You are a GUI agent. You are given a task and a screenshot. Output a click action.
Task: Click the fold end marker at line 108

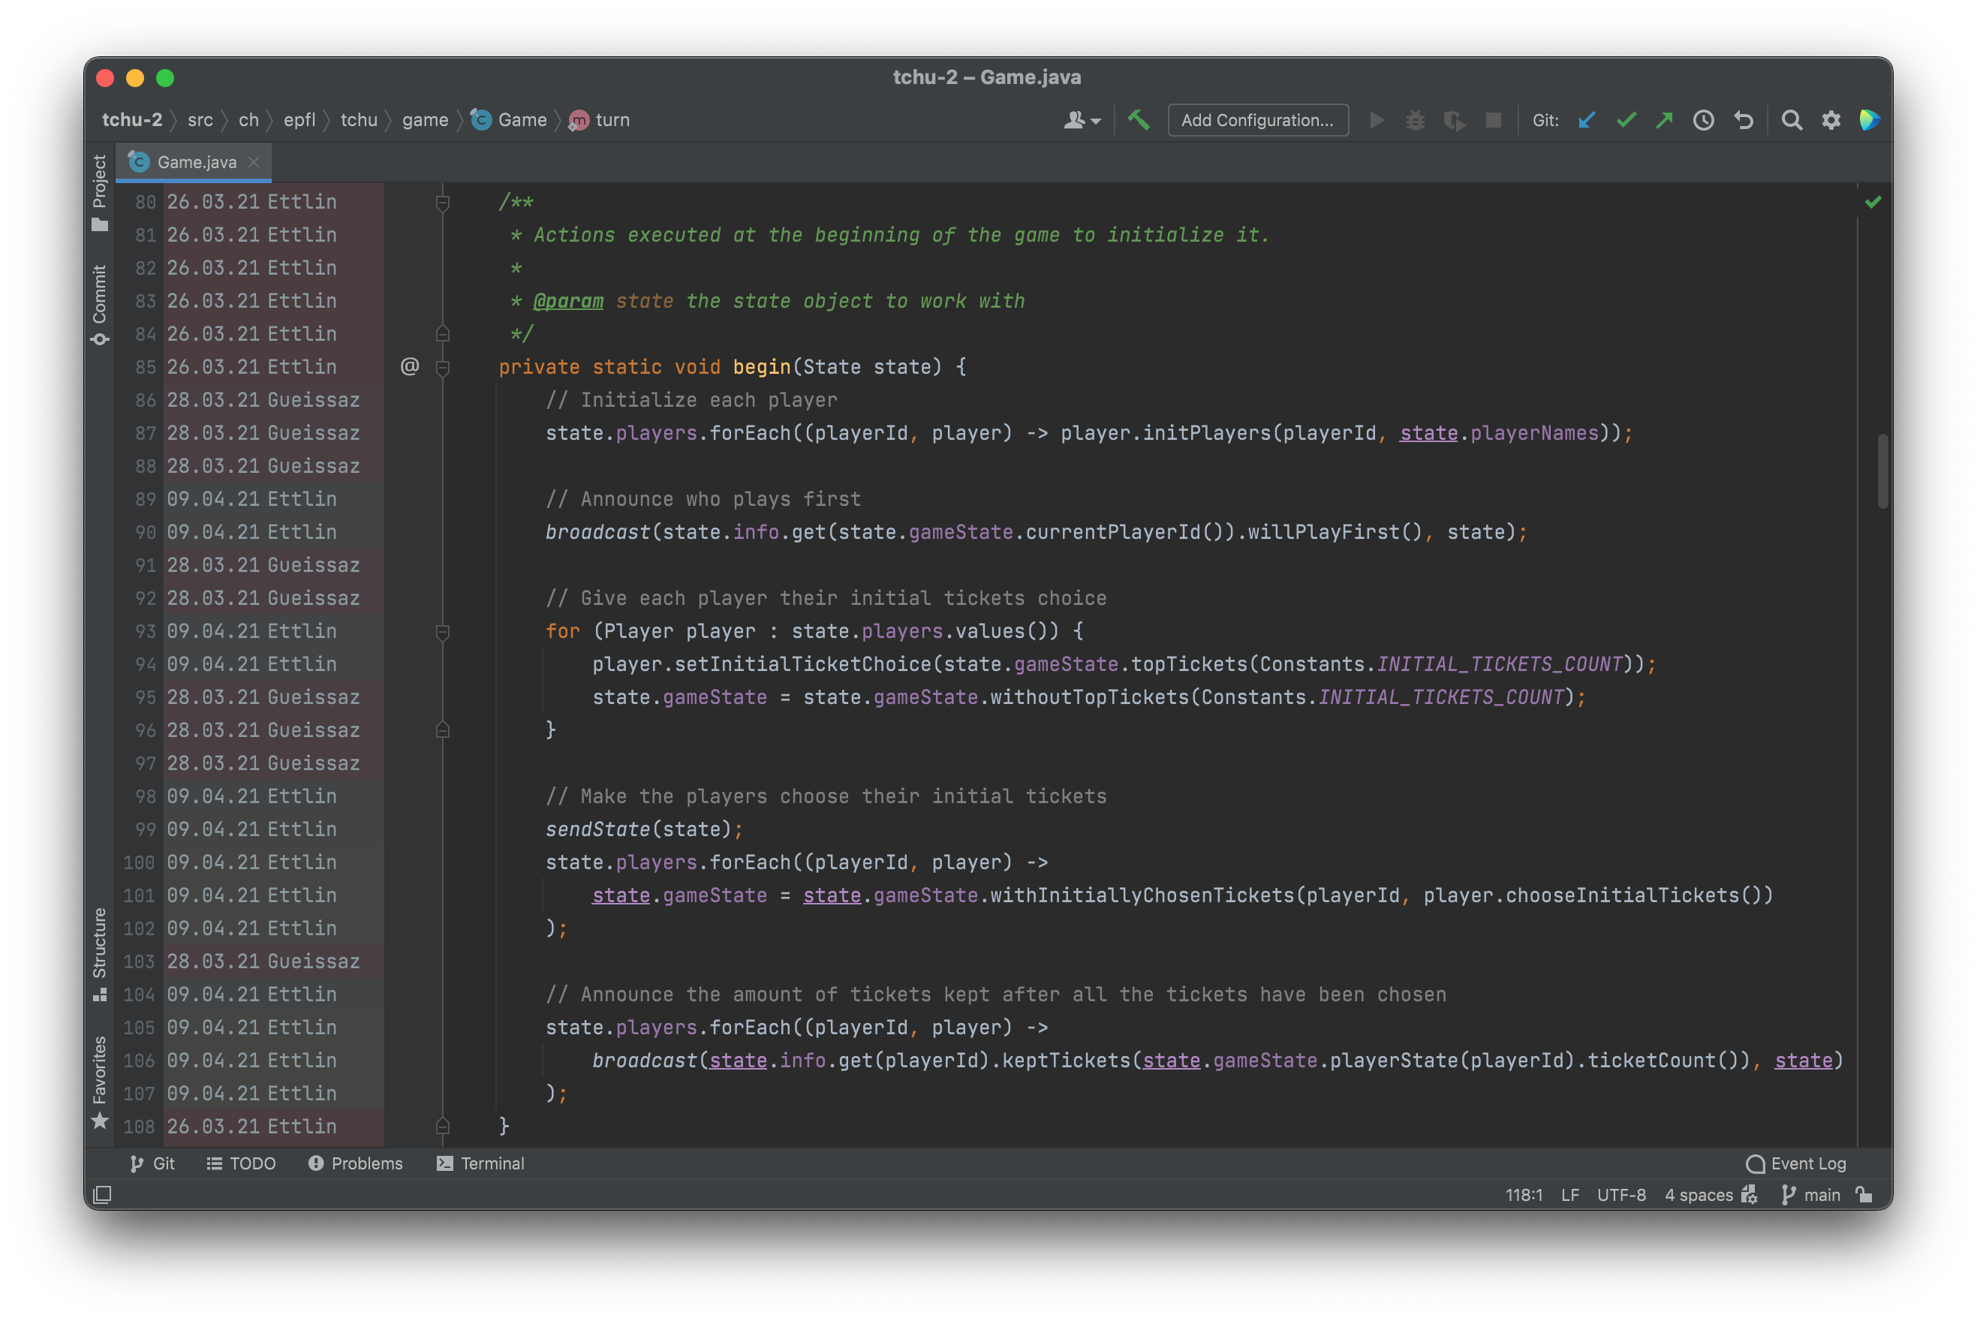click(442, 1127)
